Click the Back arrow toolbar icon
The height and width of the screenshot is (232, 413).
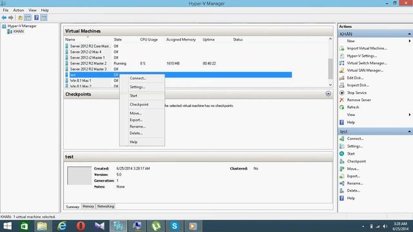click(x=4, y=17)
